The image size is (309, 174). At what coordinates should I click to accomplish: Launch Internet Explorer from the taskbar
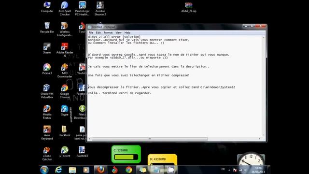tap(58, 170)
